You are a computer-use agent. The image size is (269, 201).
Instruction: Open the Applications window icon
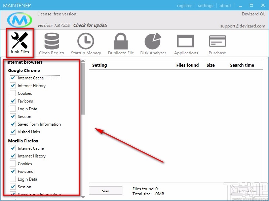[x=185, y=41]
